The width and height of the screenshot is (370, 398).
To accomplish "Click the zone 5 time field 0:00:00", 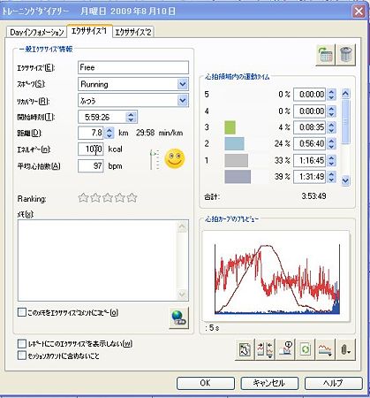I will pyautogui.click(x=309, y=95).
